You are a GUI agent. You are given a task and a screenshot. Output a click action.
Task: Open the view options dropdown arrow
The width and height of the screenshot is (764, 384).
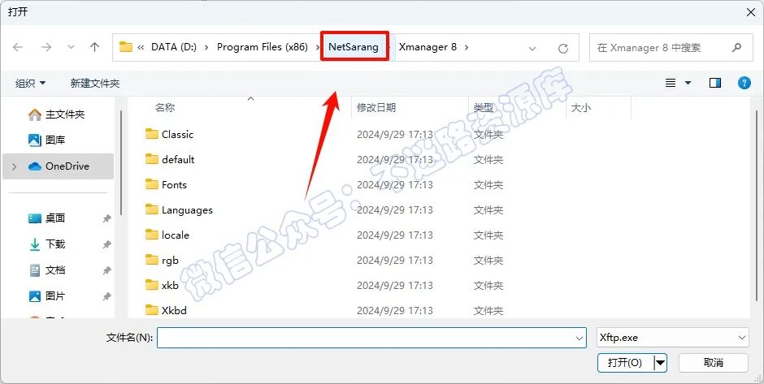688,84
